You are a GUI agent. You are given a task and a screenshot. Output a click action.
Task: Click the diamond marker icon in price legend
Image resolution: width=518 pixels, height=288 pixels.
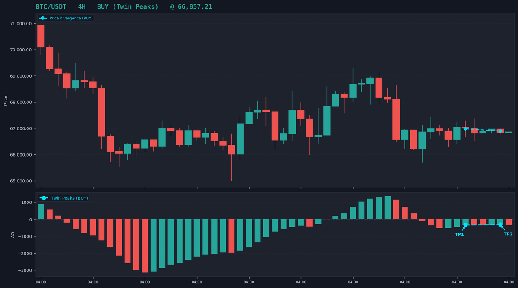(x=43, y=18)
